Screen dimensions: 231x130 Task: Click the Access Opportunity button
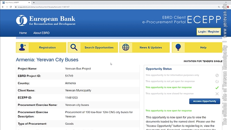pos(205,101)
